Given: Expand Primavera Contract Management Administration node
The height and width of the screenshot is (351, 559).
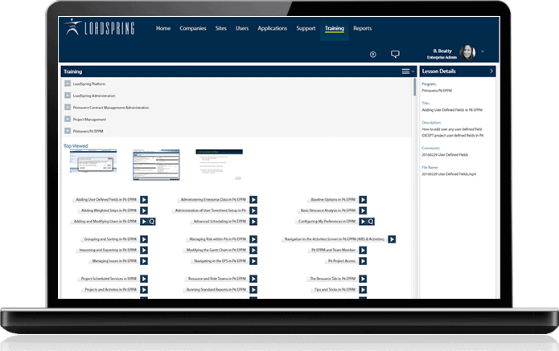Looking at the screenshot, I should (x=68, y=107).
